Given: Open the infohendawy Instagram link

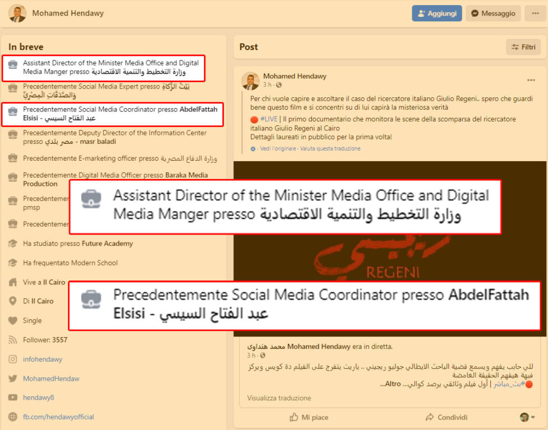Looking at the screenshot, I should tap(43, 359).
